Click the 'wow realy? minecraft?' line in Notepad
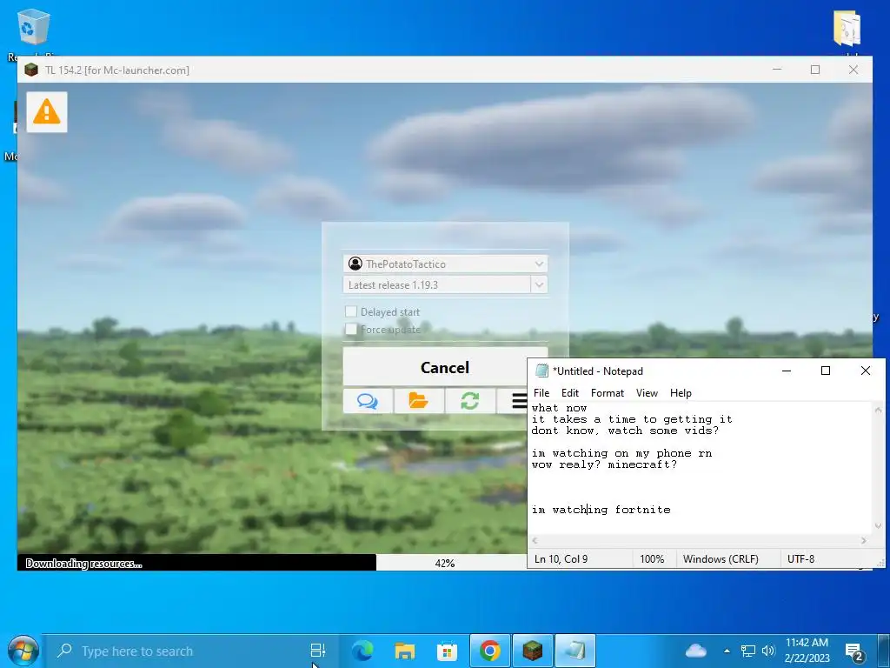The height and width of the screenshot is (668, 890). pos(605,464)
